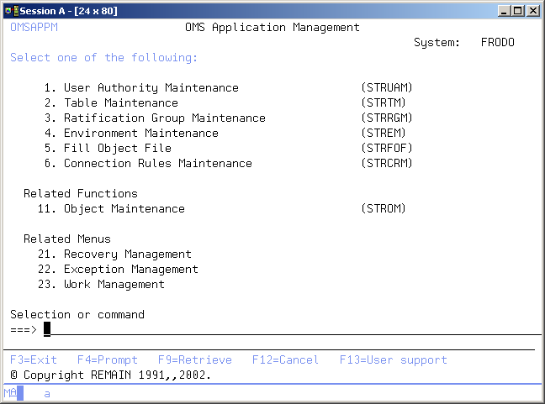The image size is (545, 404).
Task: Select Object Maintenance related function
Action: coord(124,209)
